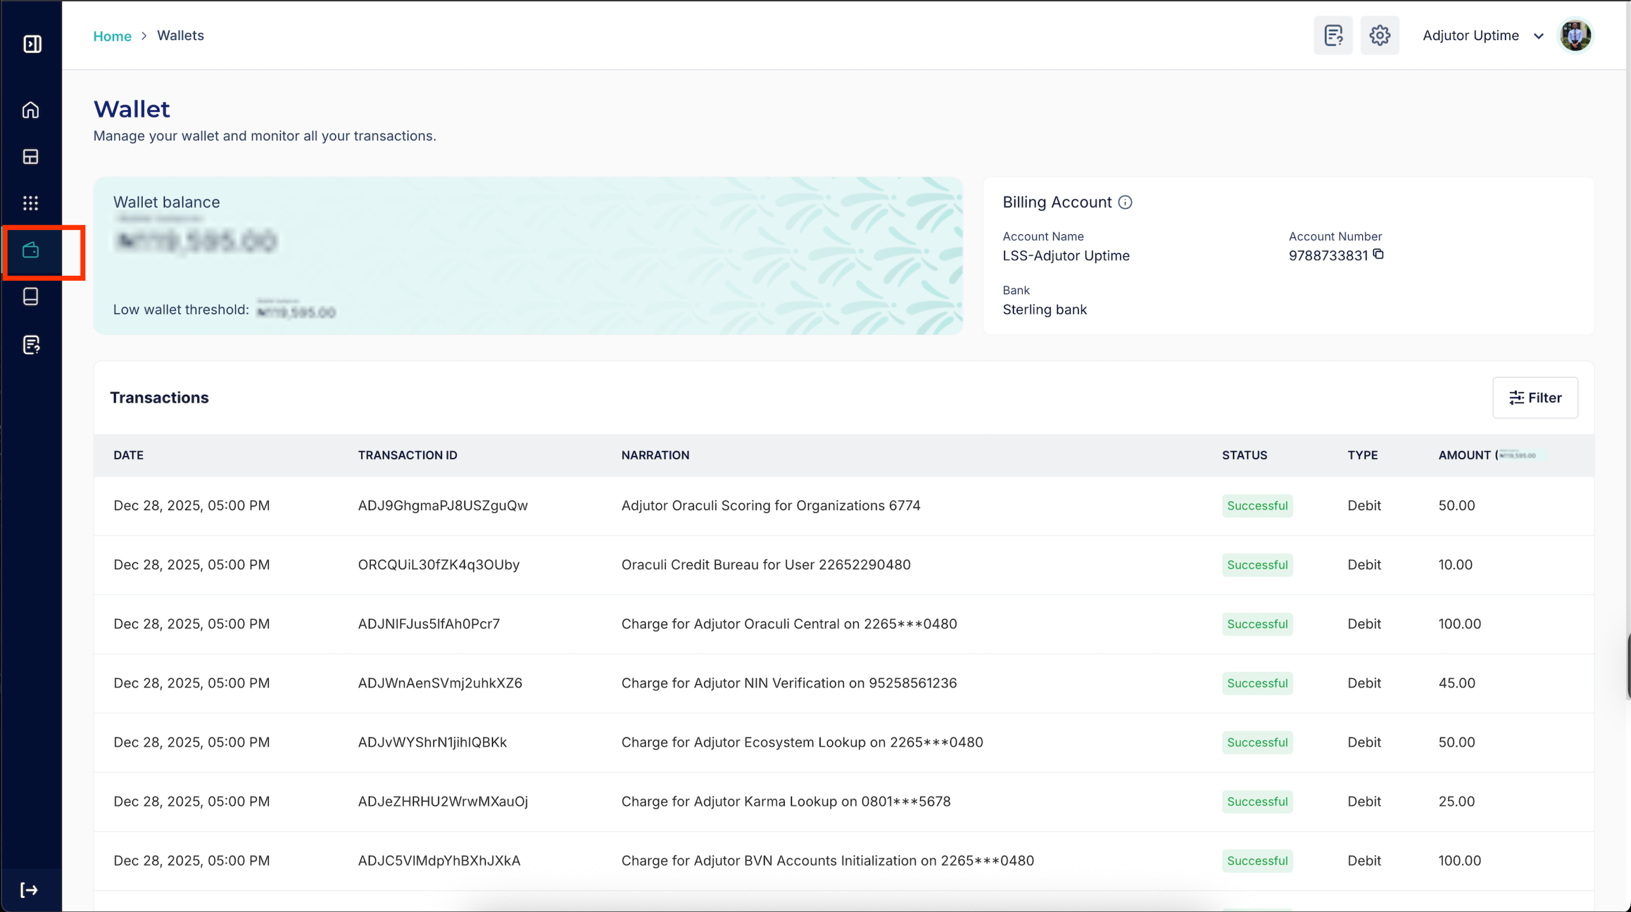Click narration about Adjutor Karma Lookup
1631x912 pixels.
click(x=786, y=801)
